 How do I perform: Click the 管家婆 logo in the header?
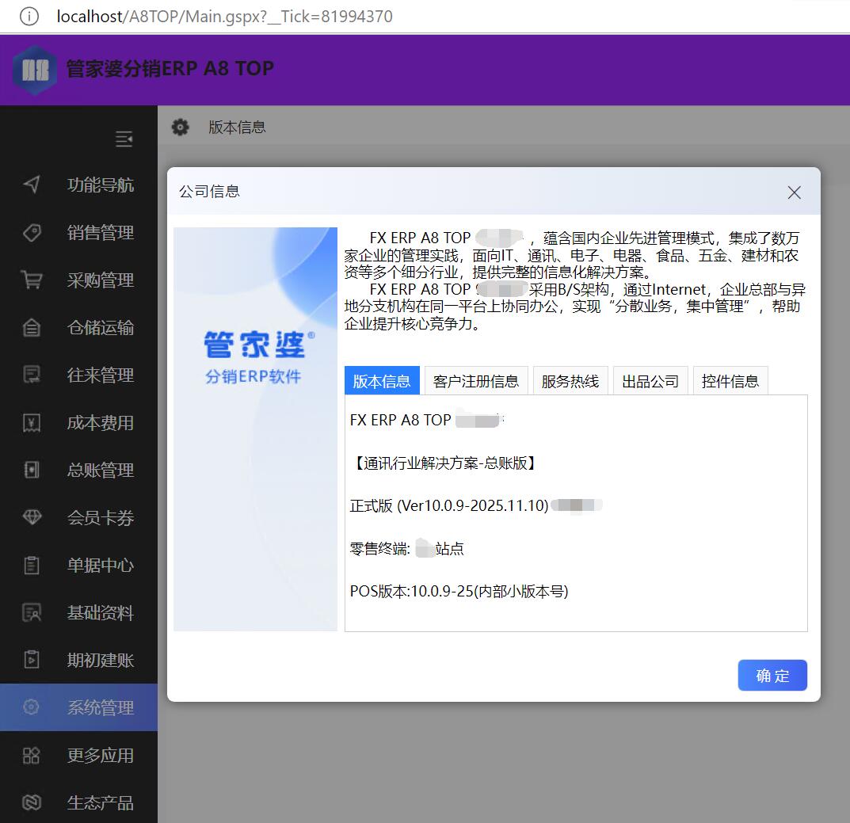click(35, 70)
